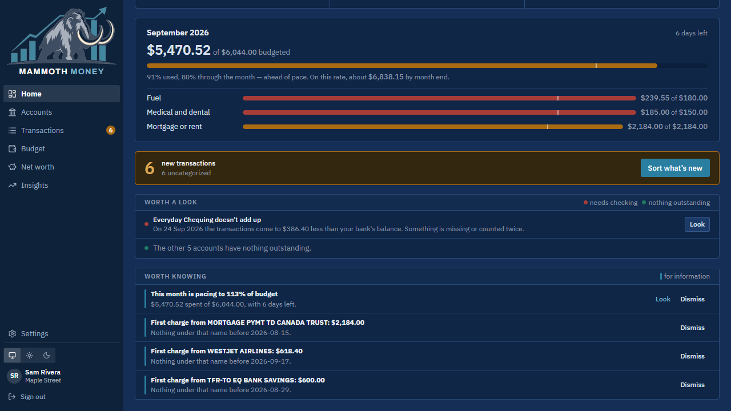The image size is (731, 411).
Task: Click the '6 days left' label
Action: (x=692, y=33)
